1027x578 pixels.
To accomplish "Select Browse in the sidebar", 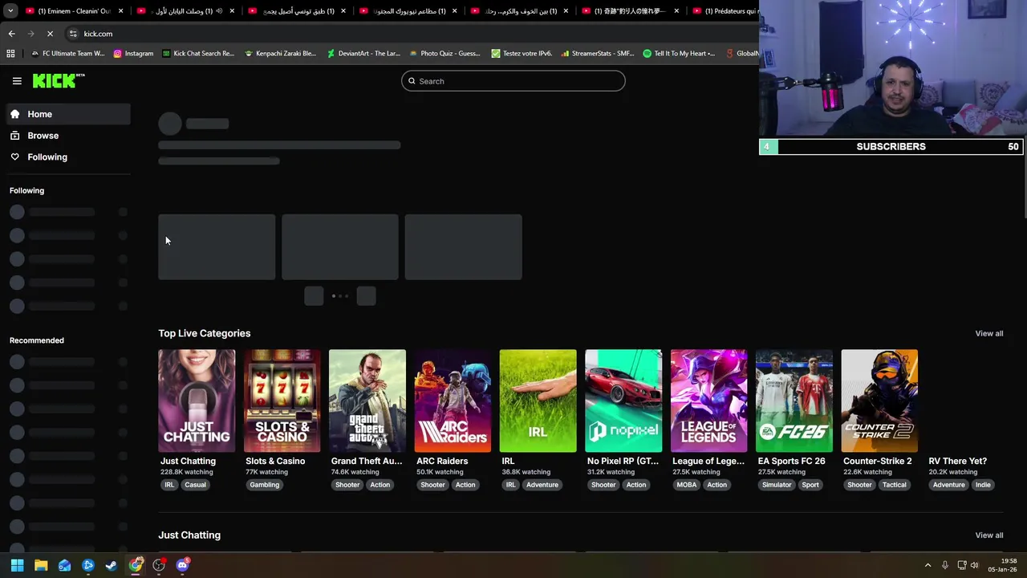I will 68,136.
